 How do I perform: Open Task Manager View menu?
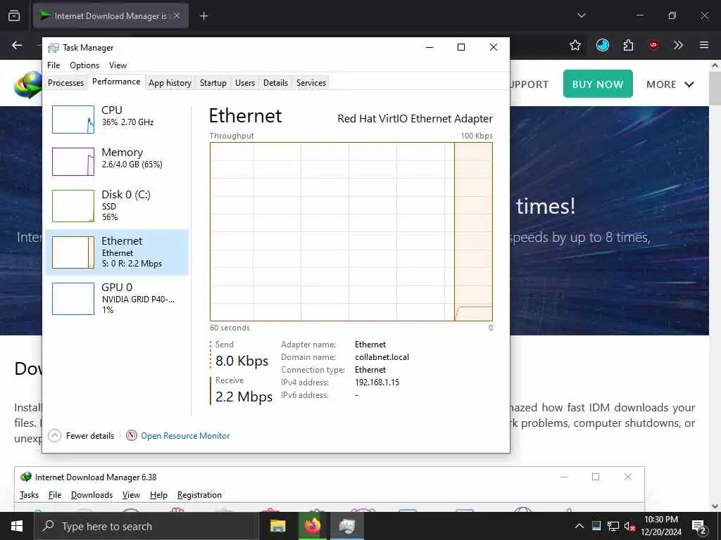point(118,65)
